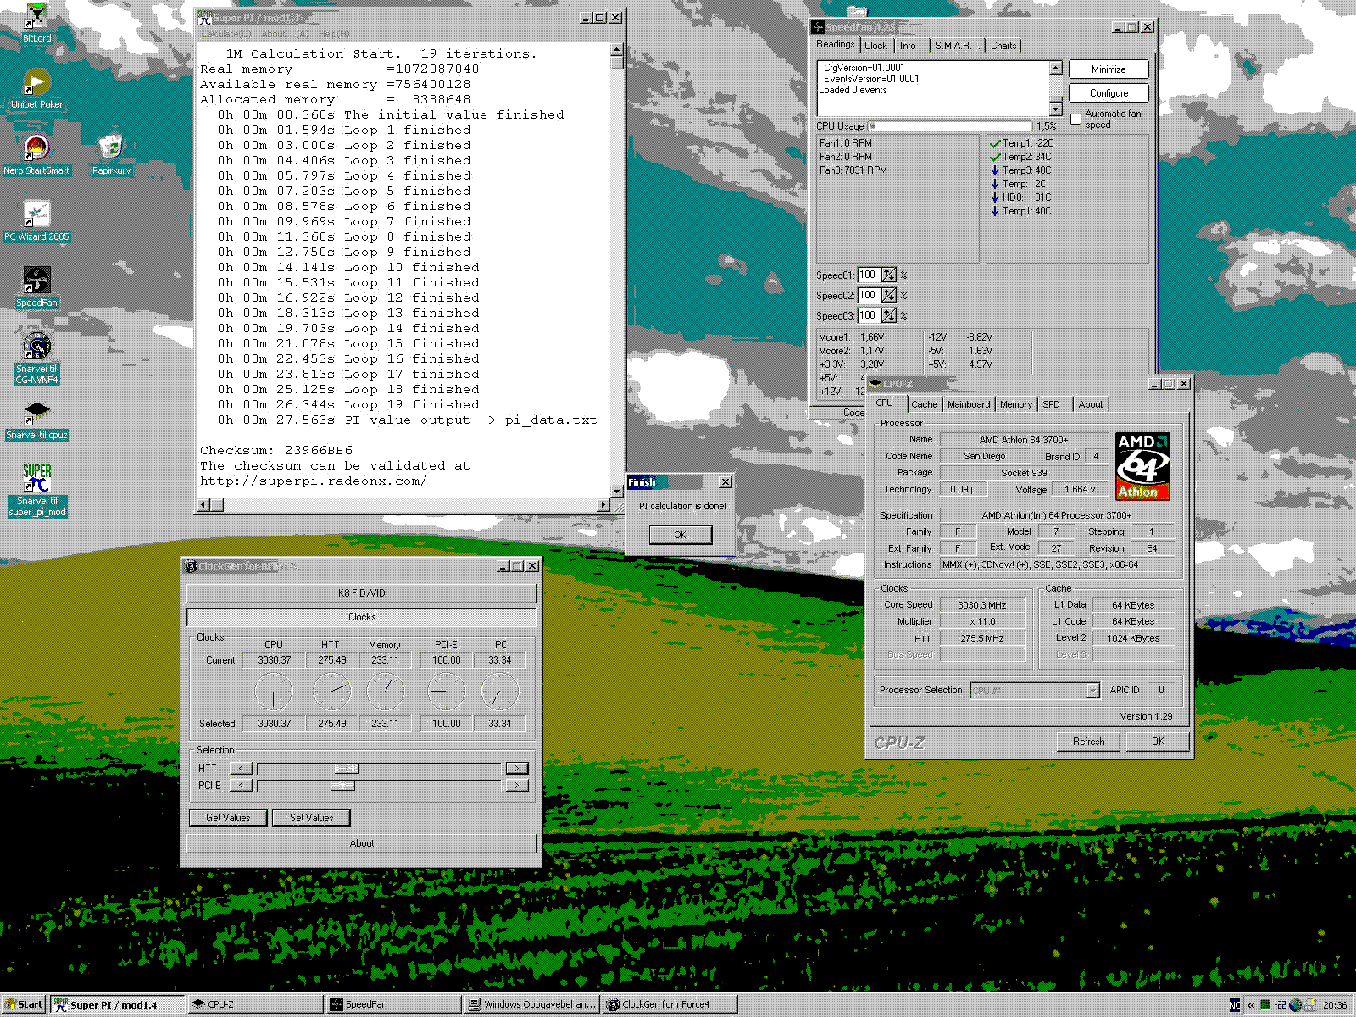Open the S.M.A.R.T. tab in SpeedFan
Viewport: 1356px width, 1017px height.
click(957, 46)
